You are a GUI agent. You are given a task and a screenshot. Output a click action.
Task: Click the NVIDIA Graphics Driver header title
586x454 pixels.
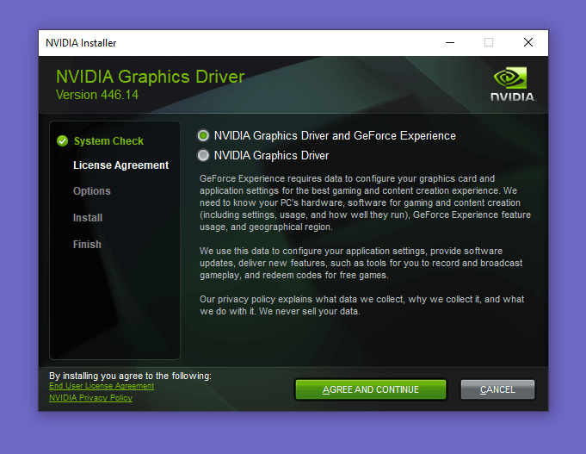(x=151, y=77)
